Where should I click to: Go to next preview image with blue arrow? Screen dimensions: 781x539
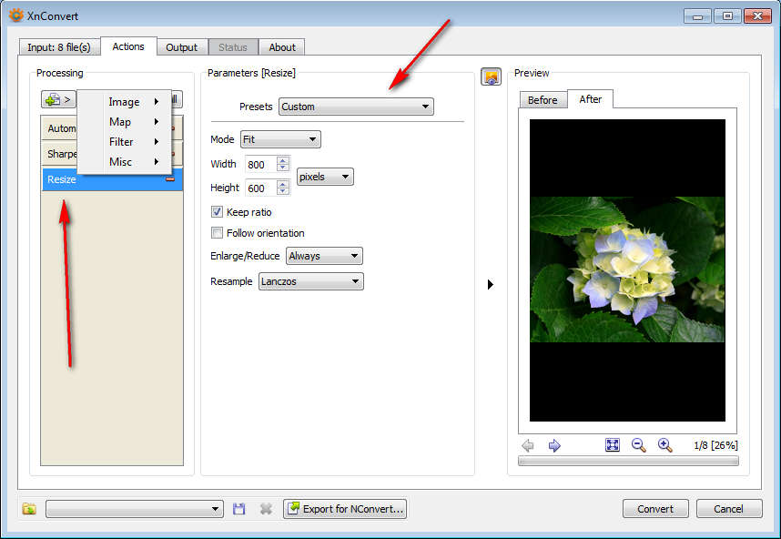(x=554, y=445)
